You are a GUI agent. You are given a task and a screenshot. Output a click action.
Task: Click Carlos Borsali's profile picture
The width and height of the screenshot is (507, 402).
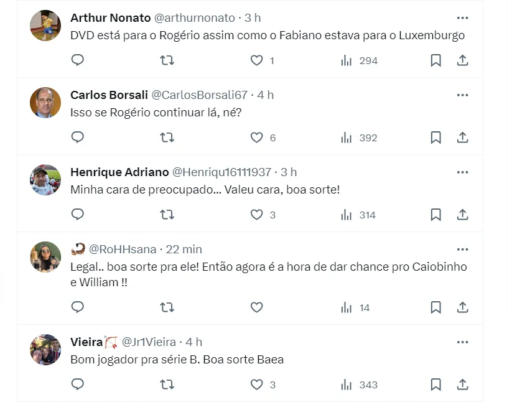click(x=45, y=103)
